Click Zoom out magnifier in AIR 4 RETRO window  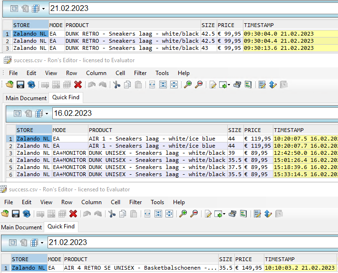[194, 214]
